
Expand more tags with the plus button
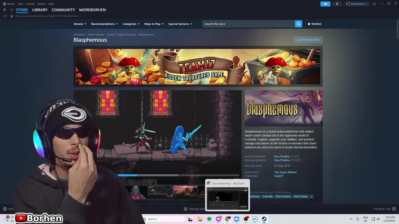tap(311, 197)
